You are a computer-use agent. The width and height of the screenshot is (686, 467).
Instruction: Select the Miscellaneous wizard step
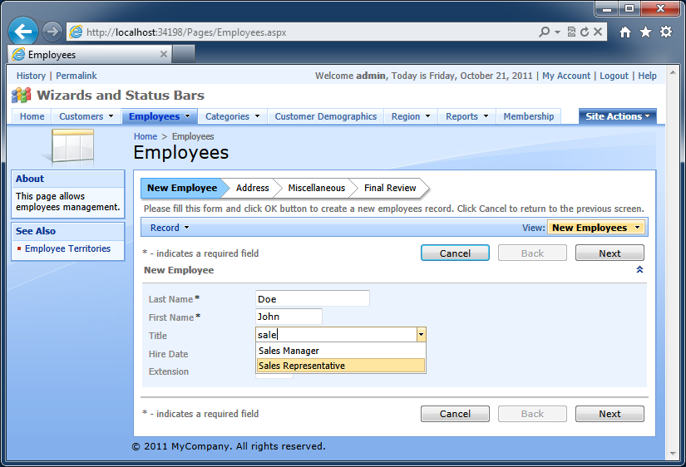coord(316,188)
